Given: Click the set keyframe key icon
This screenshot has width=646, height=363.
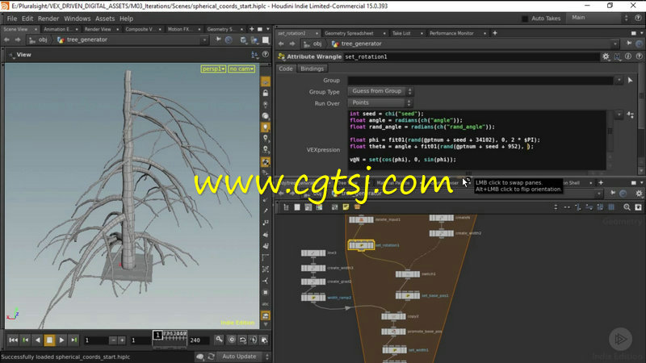Looking at the screenshot, I should point(219,340).
